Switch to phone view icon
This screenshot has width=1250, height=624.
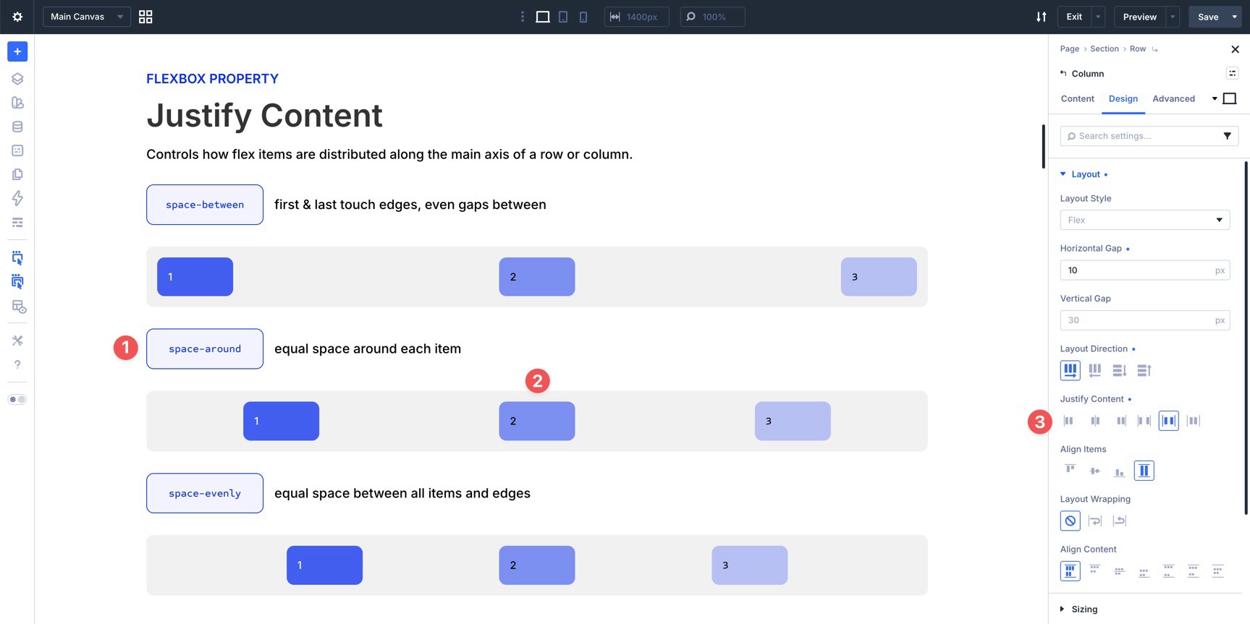(x=583, y=17)
